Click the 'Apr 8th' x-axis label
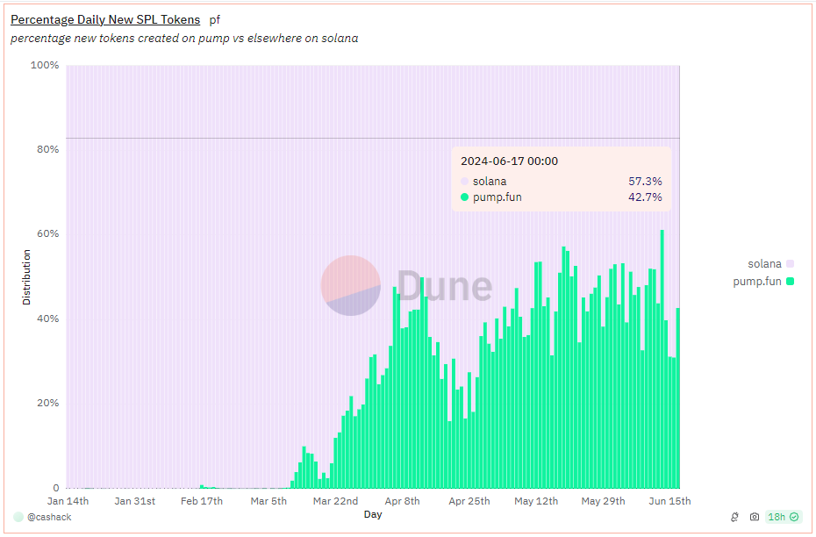816x537 pixels. [x=402, y=501]
